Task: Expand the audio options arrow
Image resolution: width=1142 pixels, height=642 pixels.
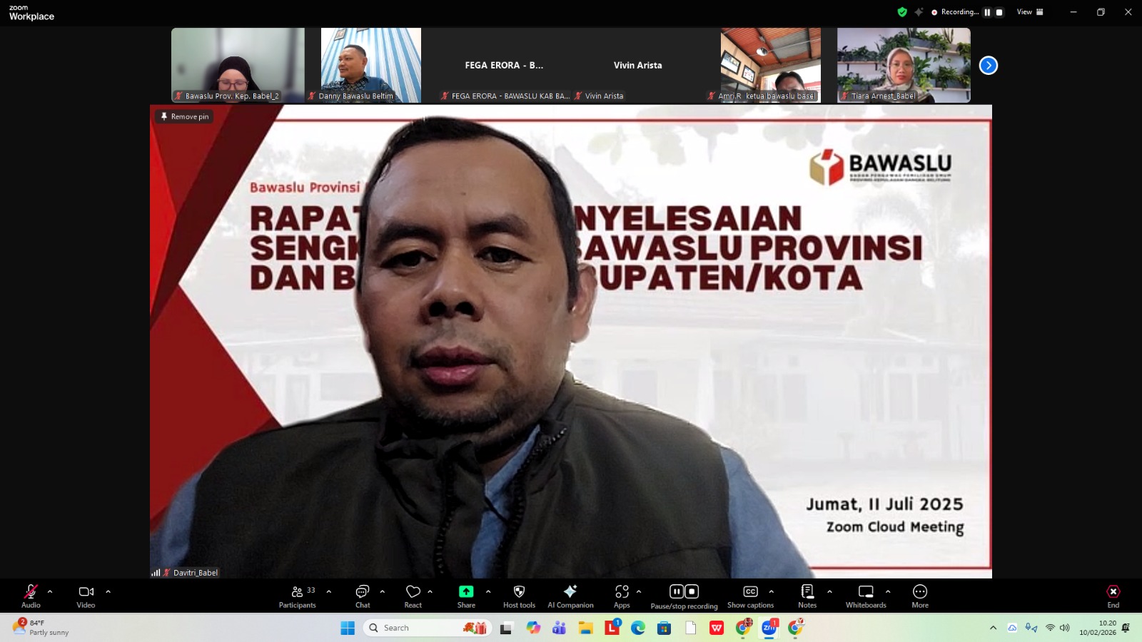Action: [50, 591]
